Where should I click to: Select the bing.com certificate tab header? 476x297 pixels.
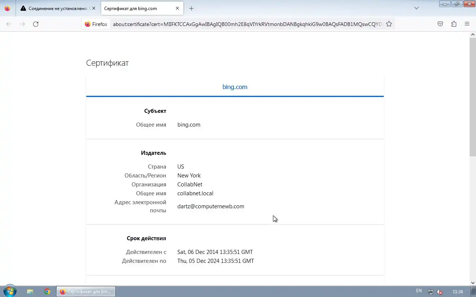tap(235, 87)
